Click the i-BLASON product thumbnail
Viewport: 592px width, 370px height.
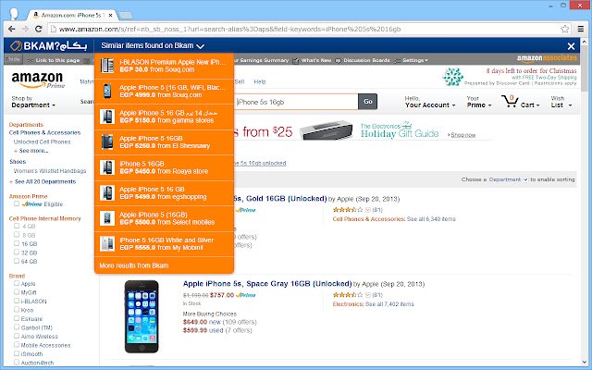(107, 66)
